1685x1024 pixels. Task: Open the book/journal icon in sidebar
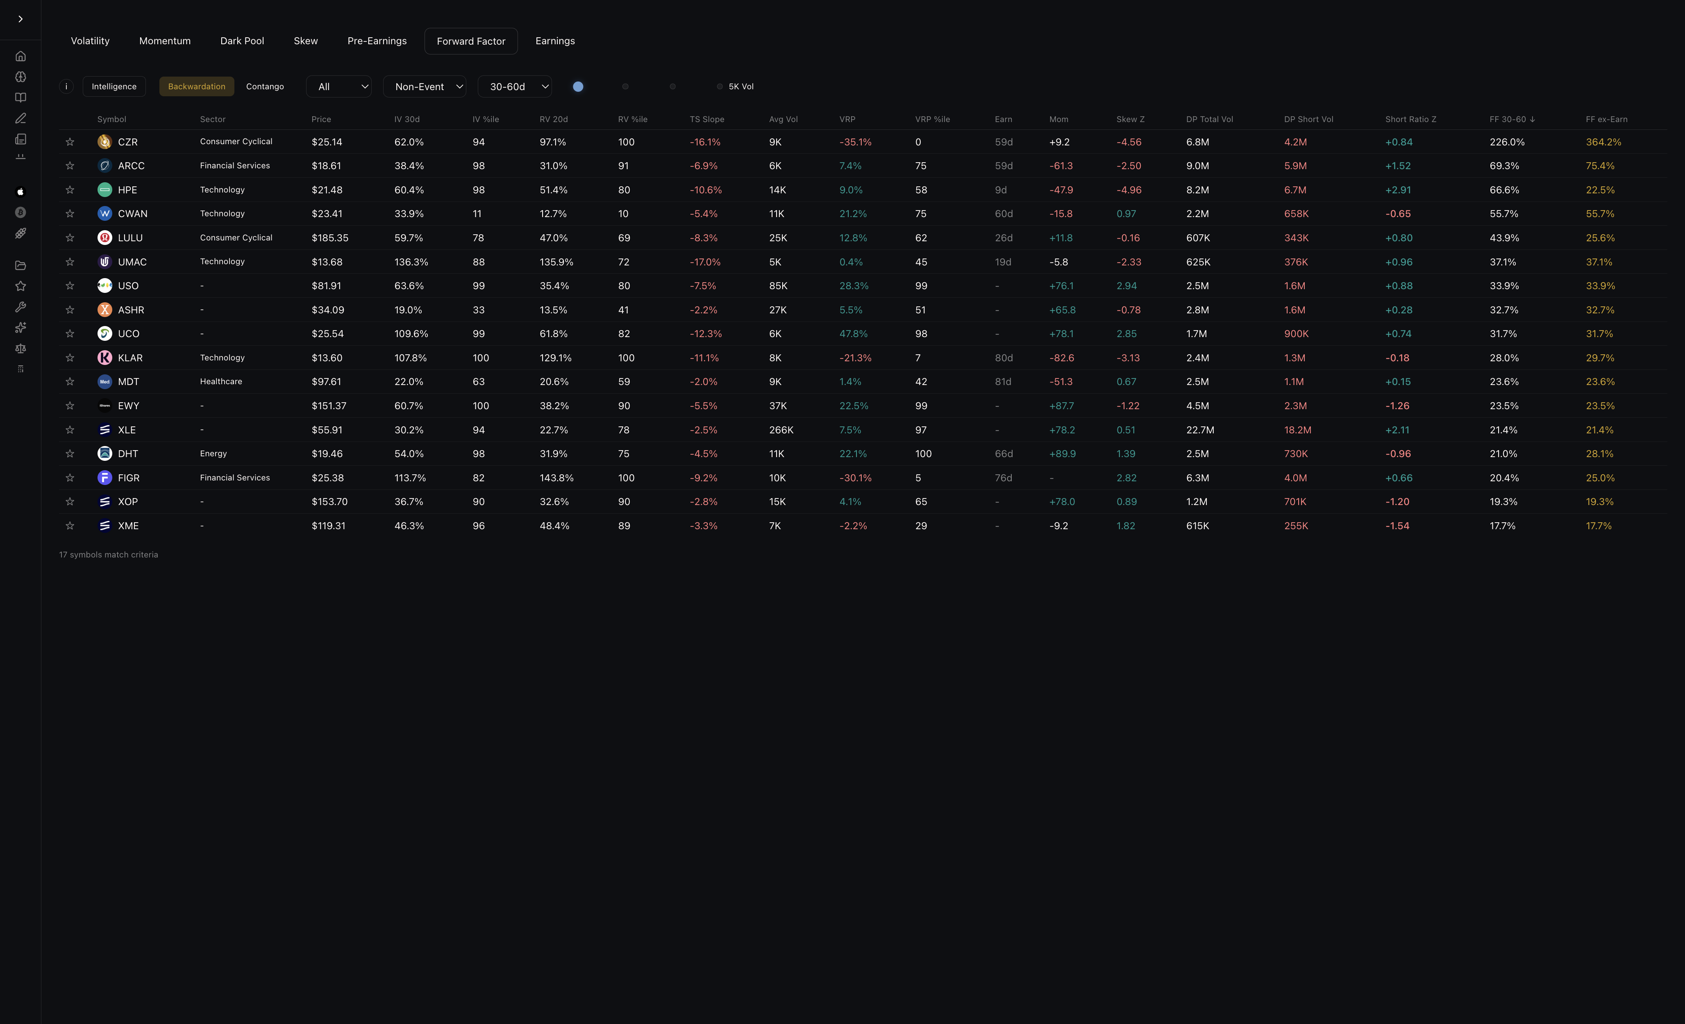click(x=20, y=98)
